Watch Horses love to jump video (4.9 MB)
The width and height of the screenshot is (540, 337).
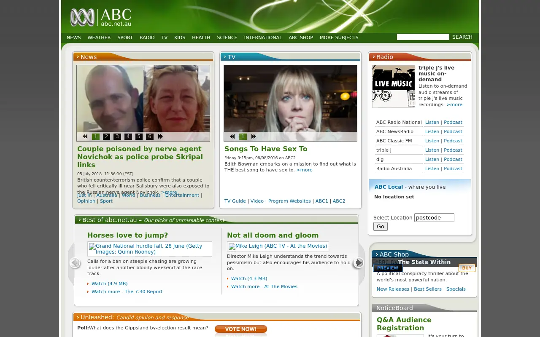tap(109, 284)
